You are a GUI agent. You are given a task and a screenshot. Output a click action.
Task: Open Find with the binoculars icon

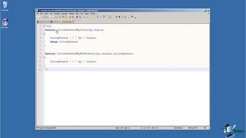(77, 17)
